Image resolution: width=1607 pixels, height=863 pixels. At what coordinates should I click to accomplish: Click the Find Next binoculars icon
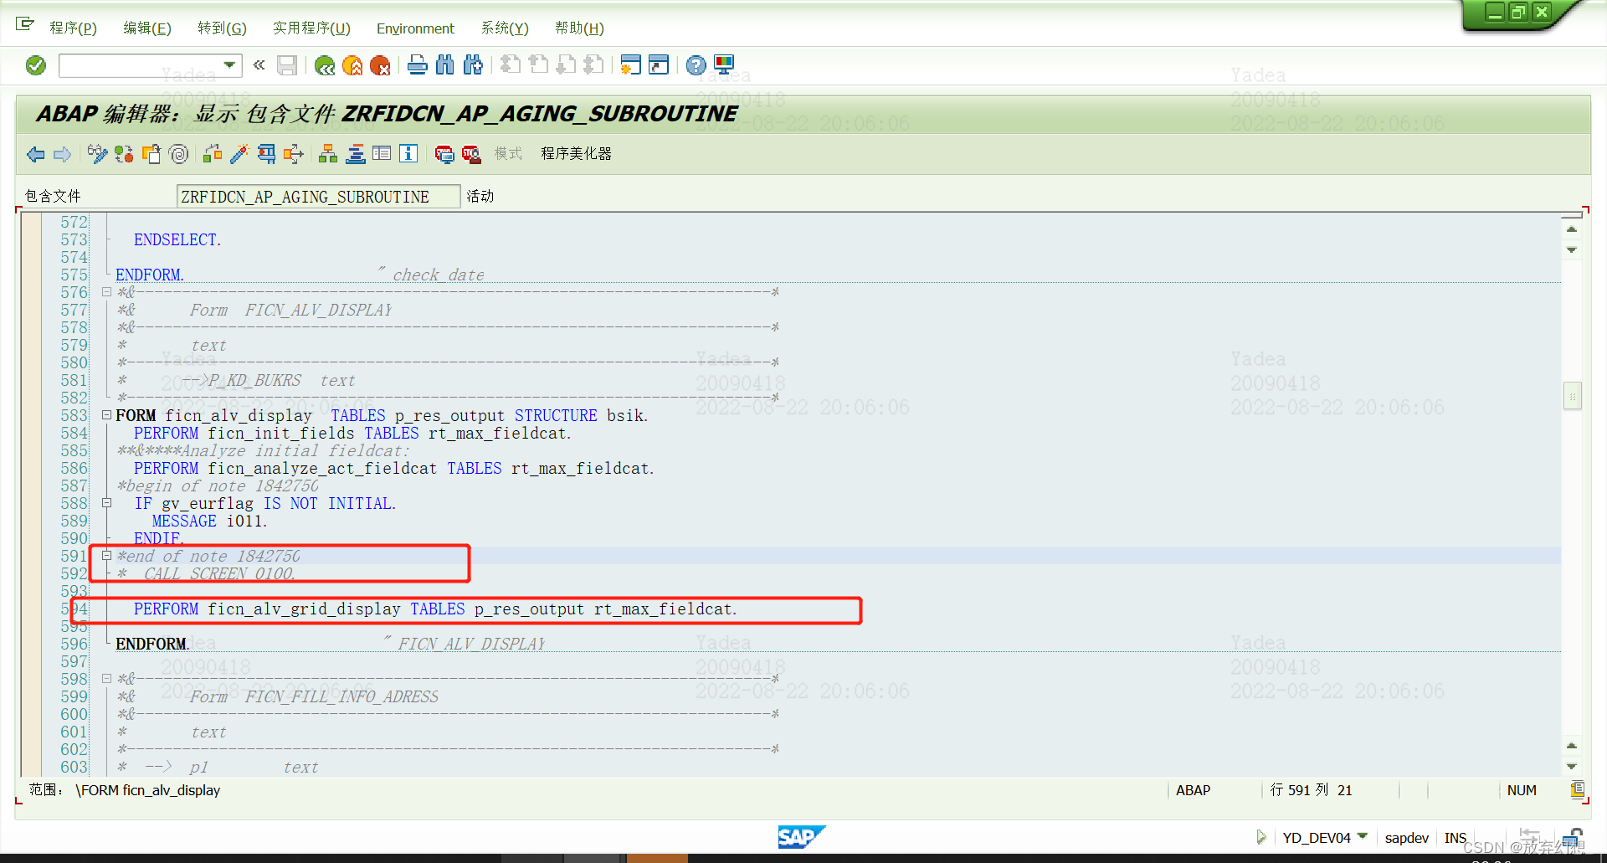[x=473, y=65]
